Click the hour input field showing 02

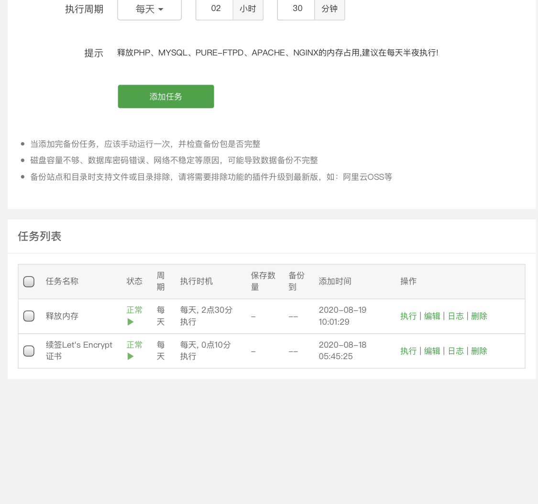214,9
